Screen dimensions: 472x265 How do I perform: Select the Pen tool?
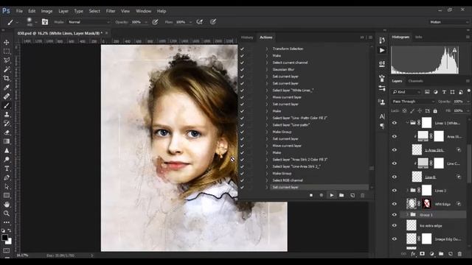(x=7, y=177)
